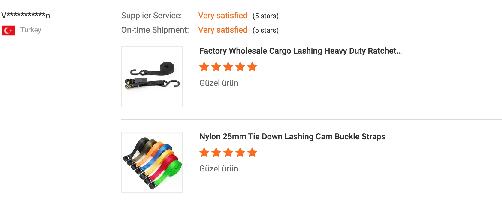The image size is (502, 208).
Task: Click the On-time Shipment 'Very satisfied' rating
Action: (x=223, y=30)
